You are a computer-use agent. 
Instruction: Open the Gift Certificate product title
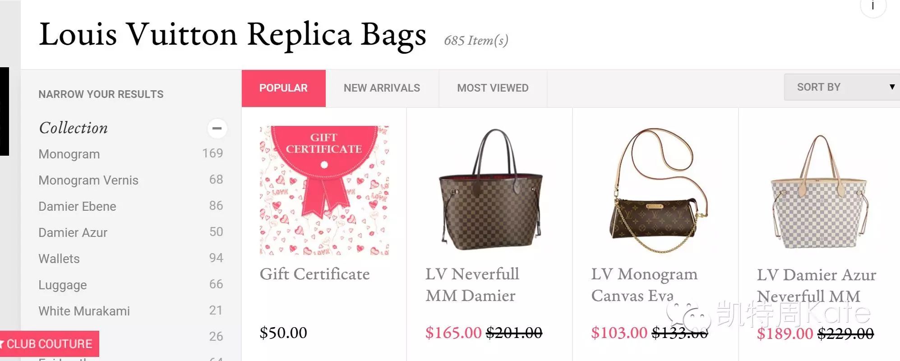pyautogui.click(x=314, y=274)
